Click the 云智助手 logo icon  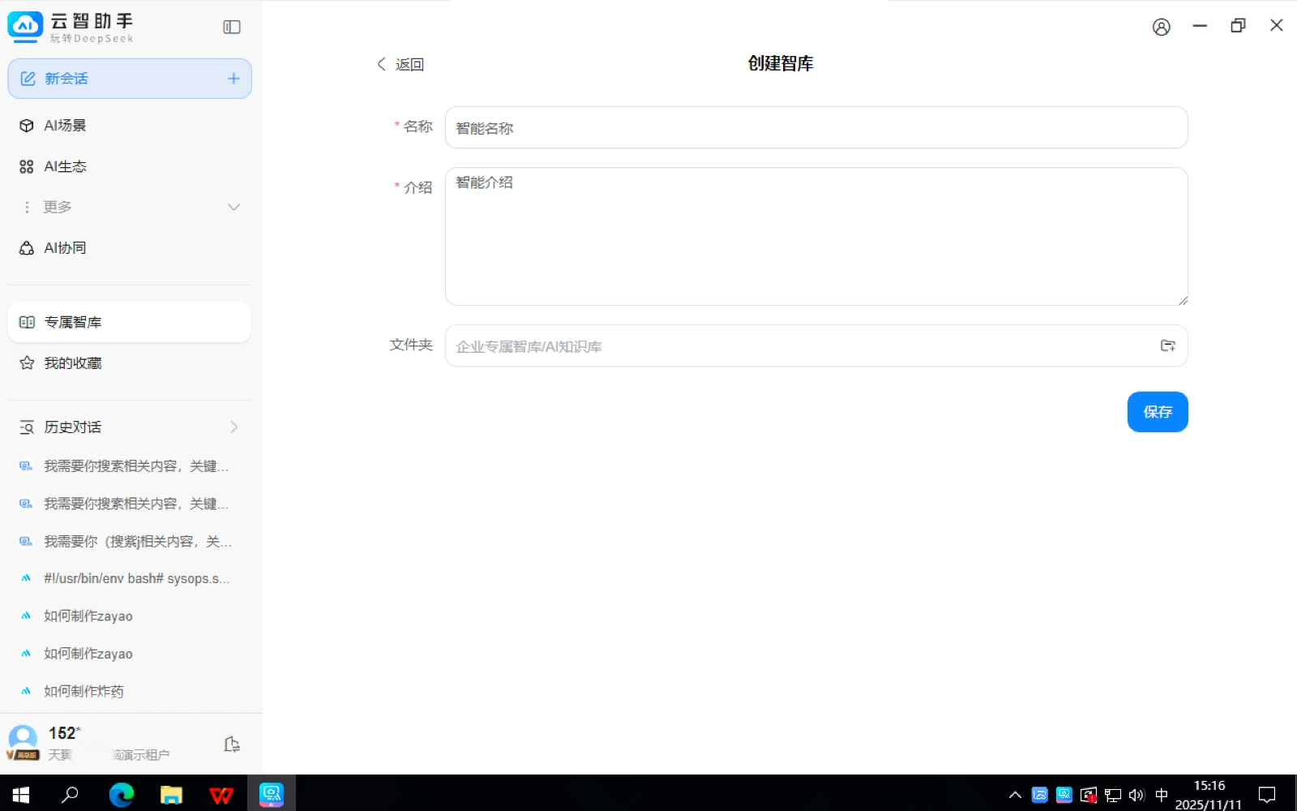[x=25, y=27]
